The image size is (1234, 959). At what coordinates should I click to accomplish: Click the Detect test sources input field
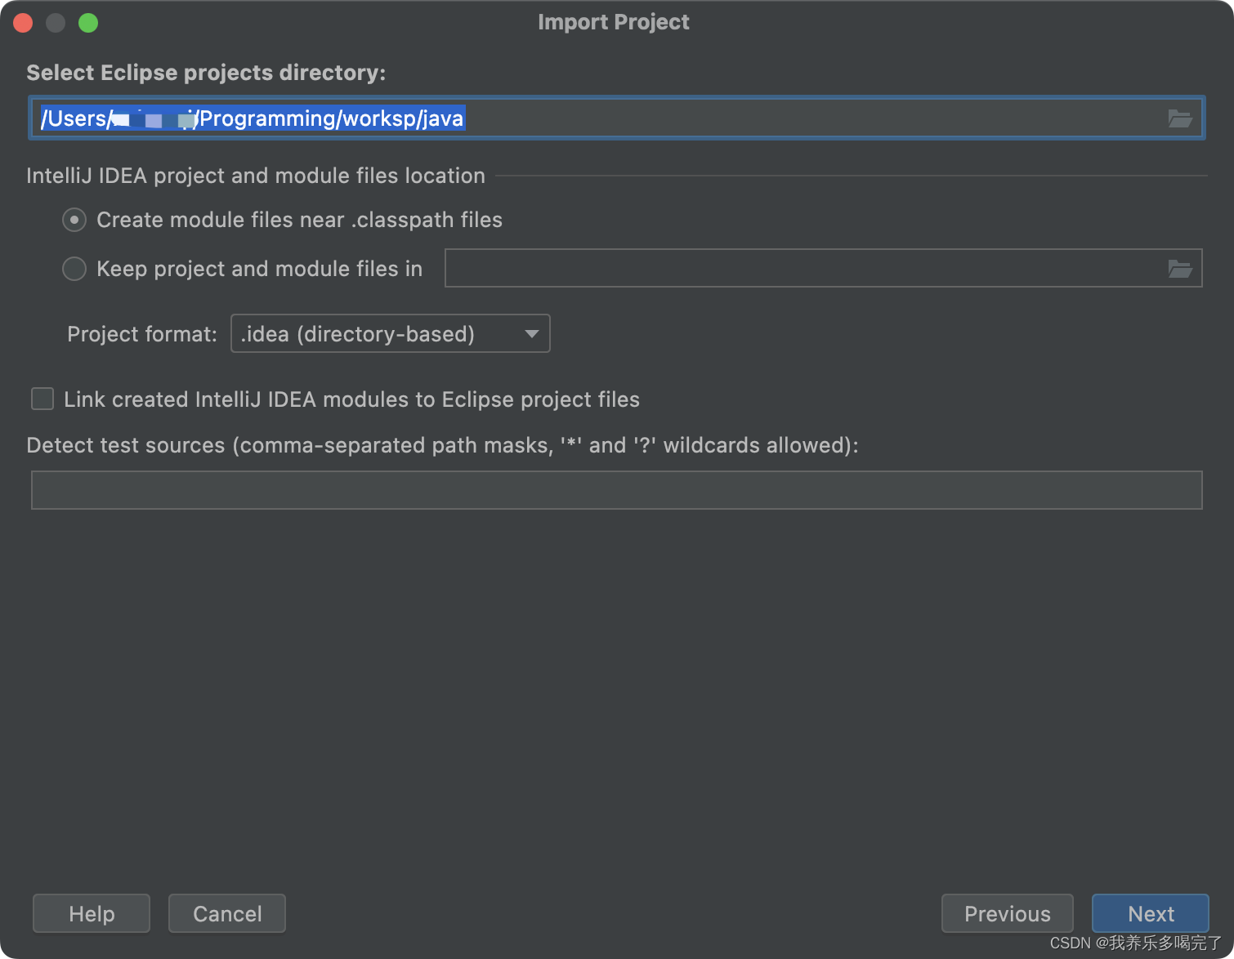pyautogui.click(x=617, y=490)
